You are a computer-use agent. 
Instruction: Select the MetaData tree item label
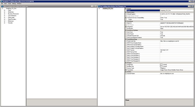[11, 12]
